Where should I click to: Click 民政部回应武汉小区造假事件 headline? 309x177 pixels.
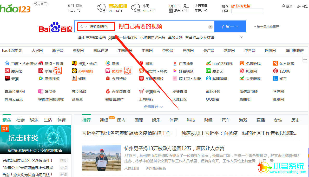tap(28, 160)
